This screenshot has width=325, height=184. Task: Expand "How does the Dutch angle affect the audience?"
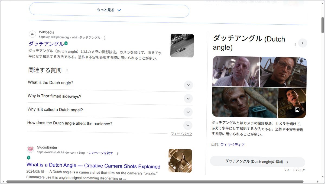tap(188, 125)
